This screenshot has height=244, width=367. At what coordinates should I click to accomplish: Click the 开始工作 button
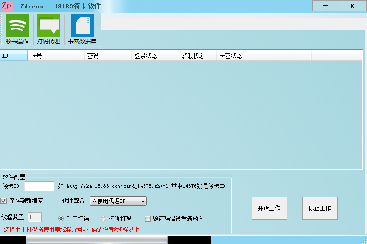(x=269, y=208)
